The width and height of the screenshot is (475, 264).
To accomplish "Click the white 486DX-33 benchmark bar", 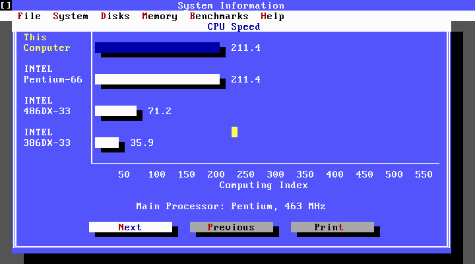I will [x=115, y=111].
